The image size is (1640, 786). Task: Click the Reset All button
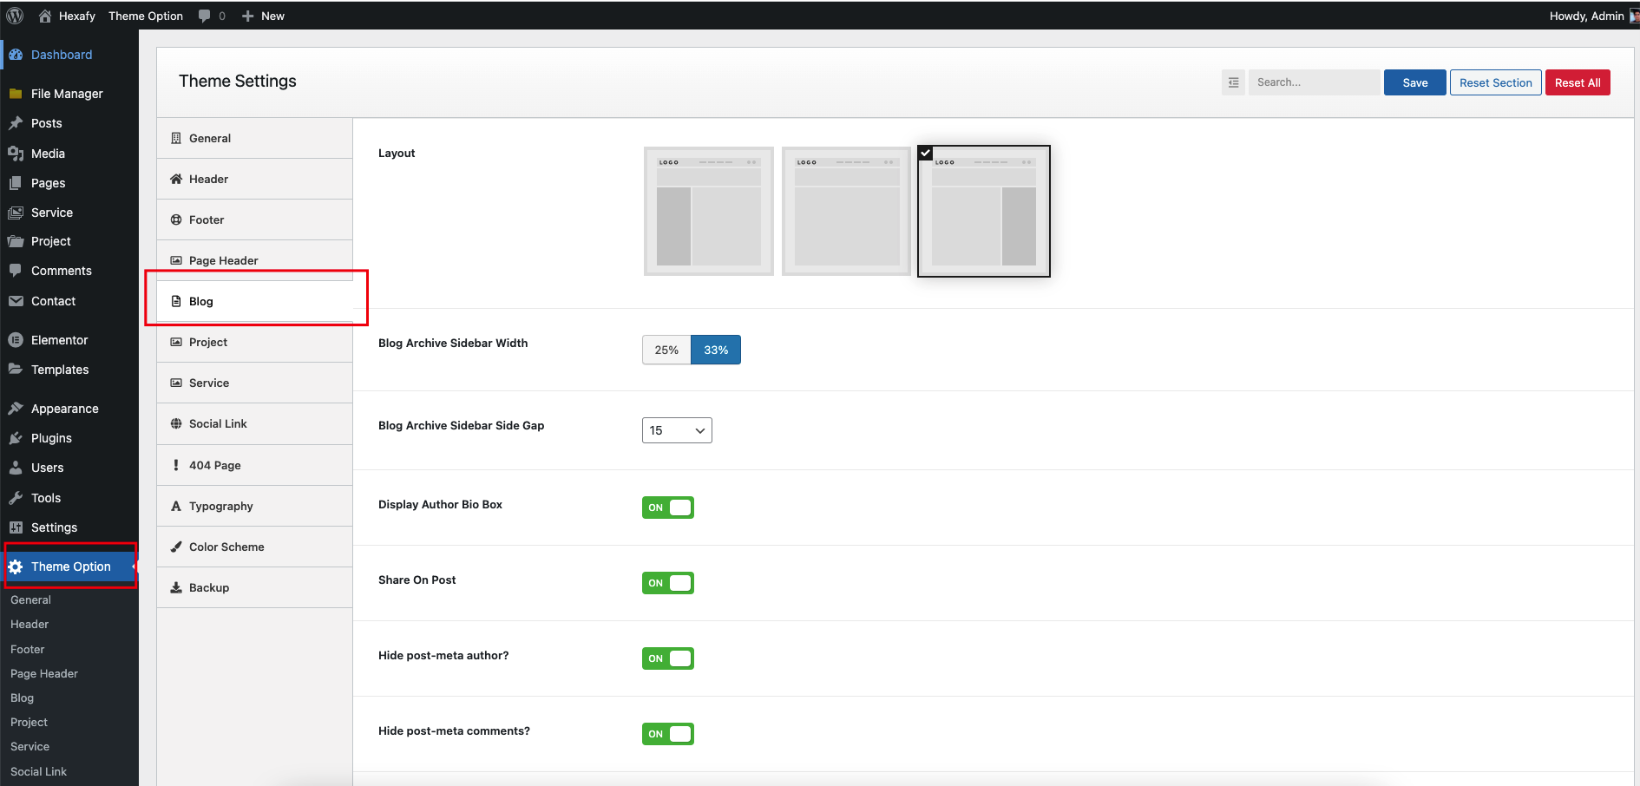coord(1578,82)
